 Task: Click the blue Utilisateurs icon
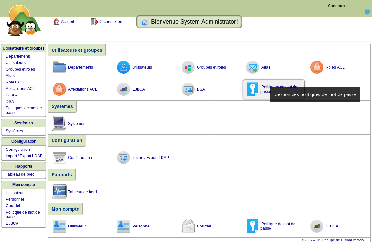[x=123, y=67]
